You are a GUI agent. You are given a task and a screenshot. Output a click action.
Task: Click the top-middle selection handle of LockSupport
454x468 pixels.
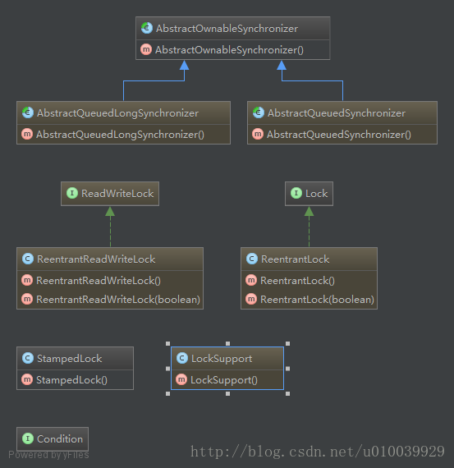click(x=227, y=343)
